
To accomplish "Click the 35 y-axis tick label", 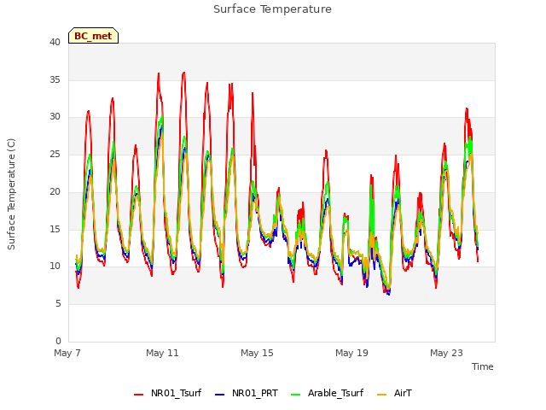I will coord(55,79).
